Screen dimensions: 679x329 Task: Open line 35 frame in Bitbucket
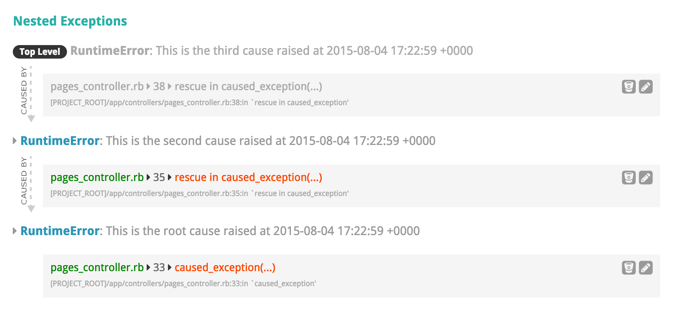pos(629,178)
